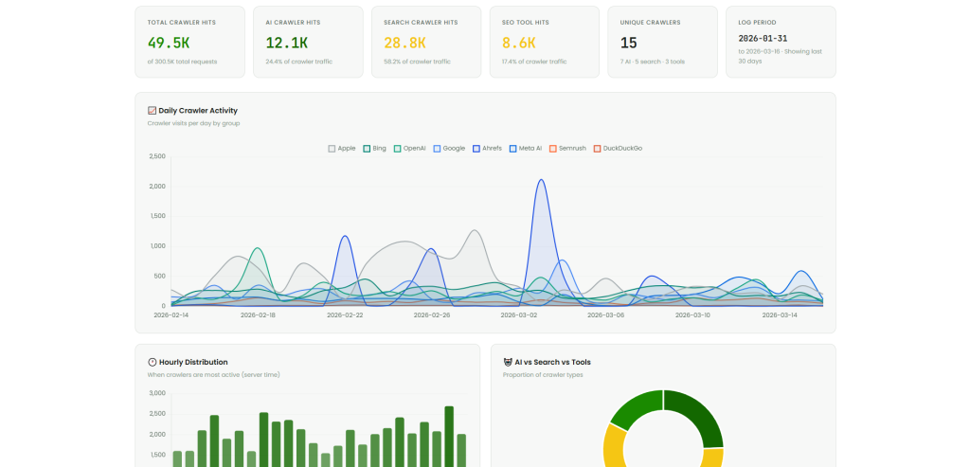Viewport: 970px width, 467px height.
Task: Click the Hourly Distribution heading
Action: [x=193, y=363]
